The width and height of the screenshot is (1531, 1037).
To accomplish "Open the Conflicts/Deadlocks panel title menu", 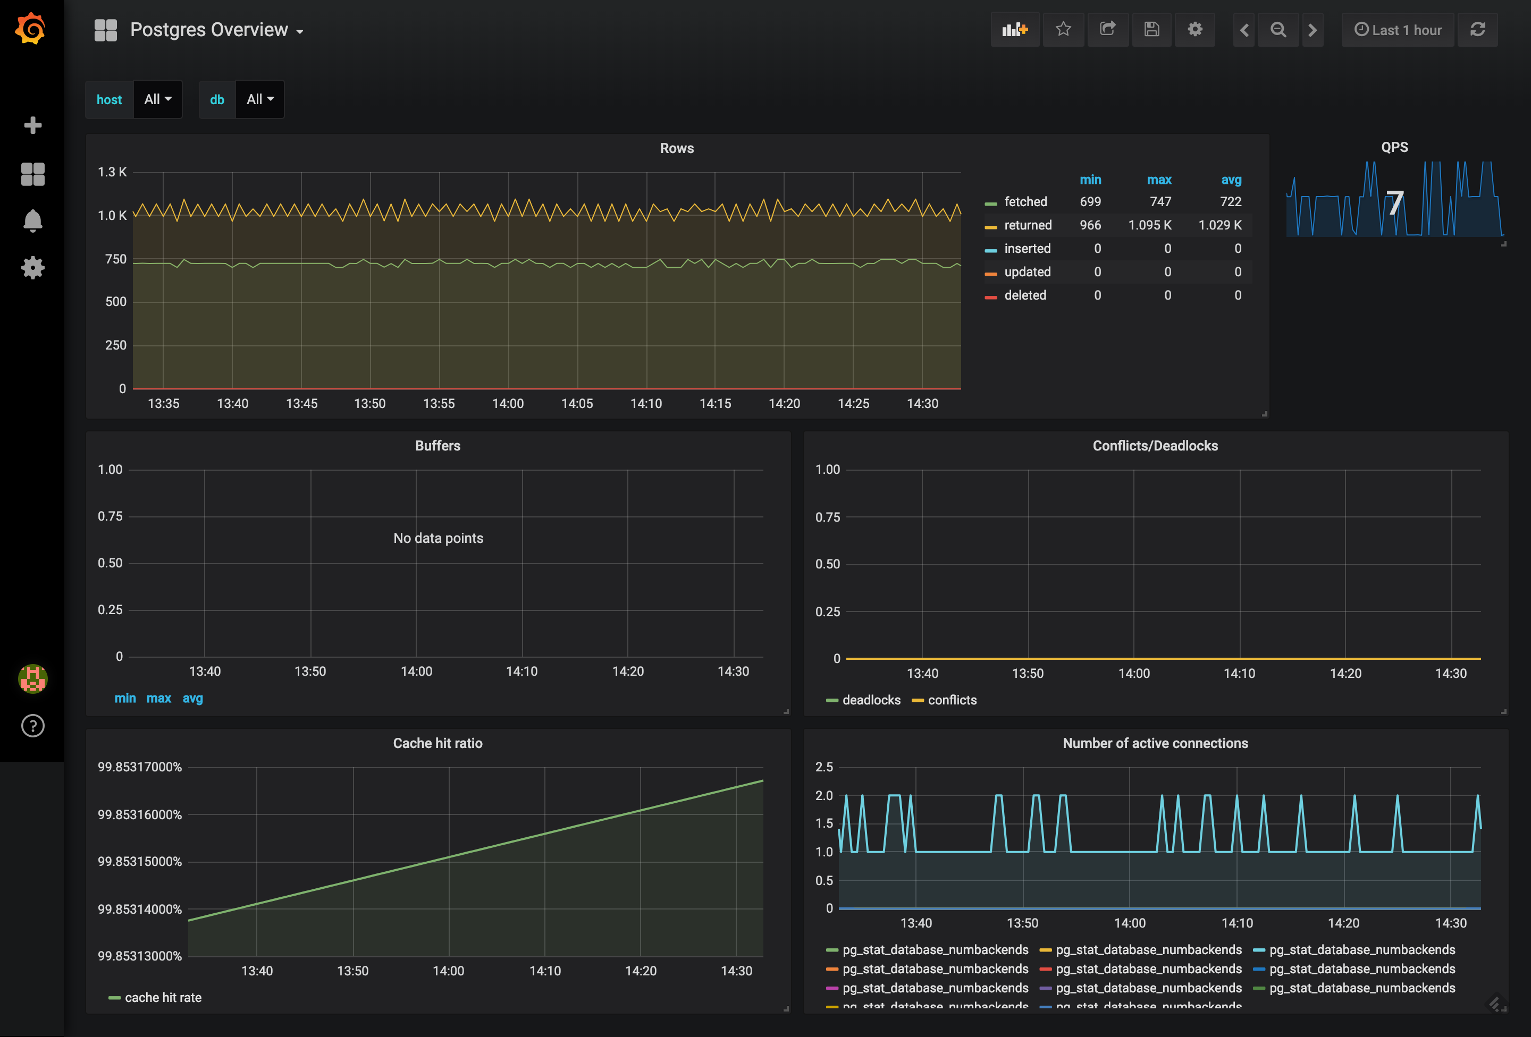I will tap(1155, 446).
